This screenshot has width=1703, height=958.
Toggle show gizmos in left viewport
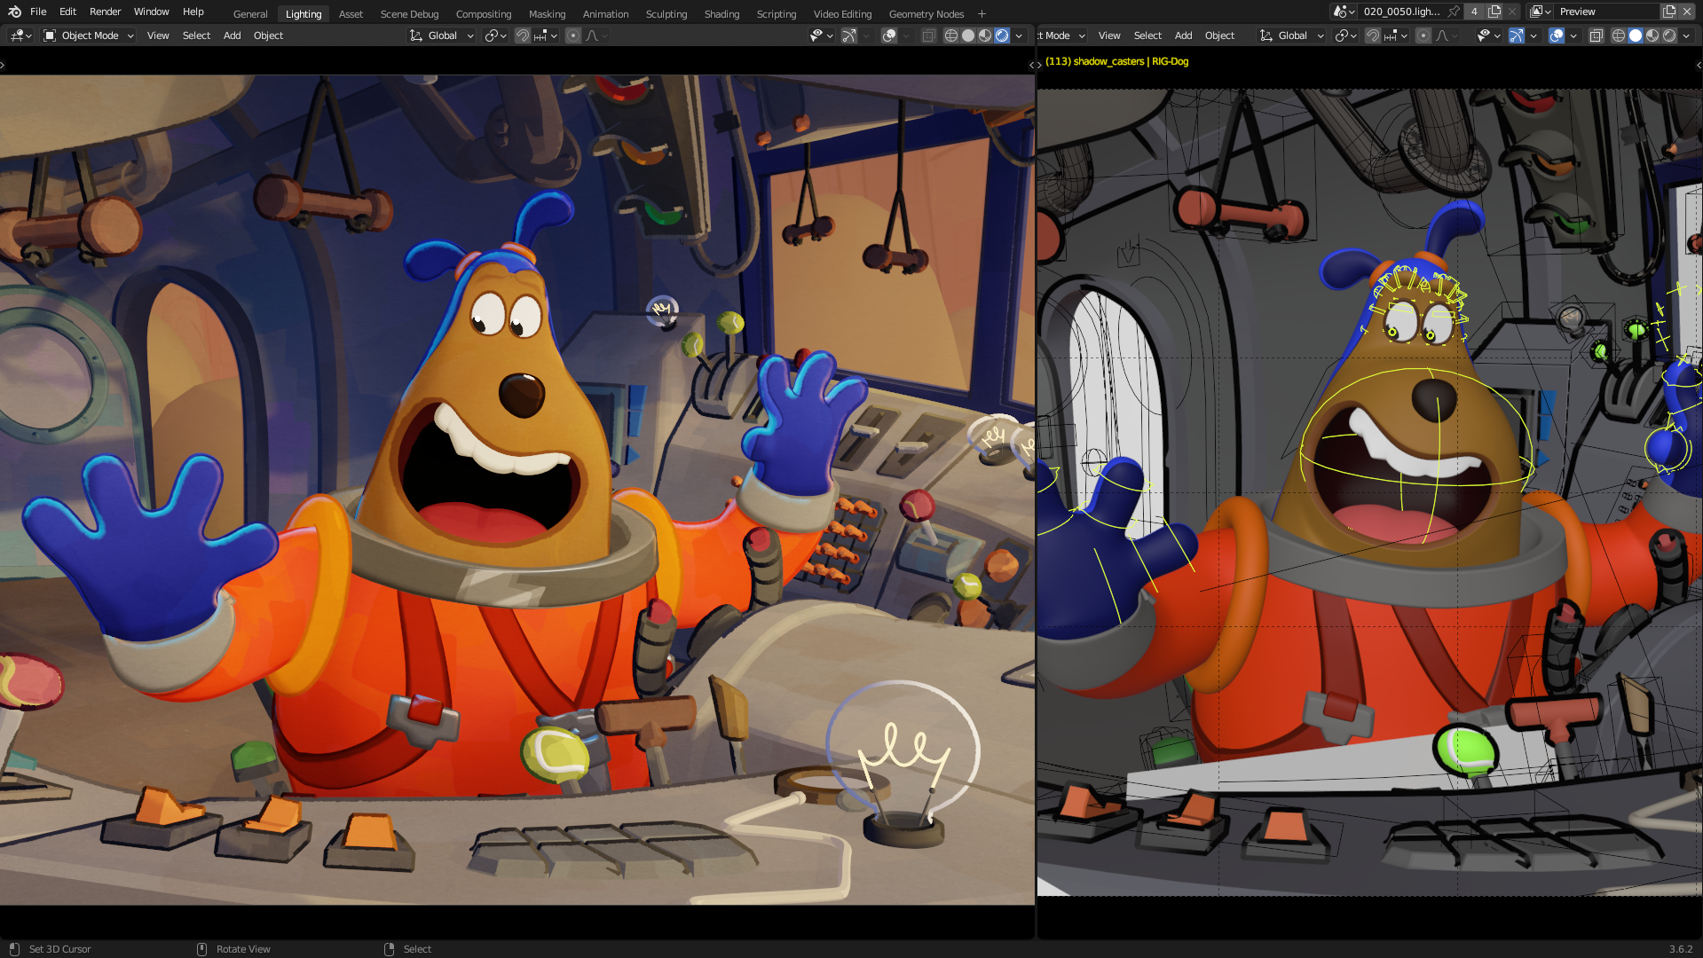(848, 35)
